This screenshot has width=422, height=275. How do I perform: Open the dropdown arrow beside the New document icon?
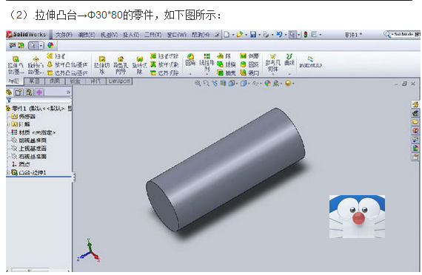click(233, 35)
